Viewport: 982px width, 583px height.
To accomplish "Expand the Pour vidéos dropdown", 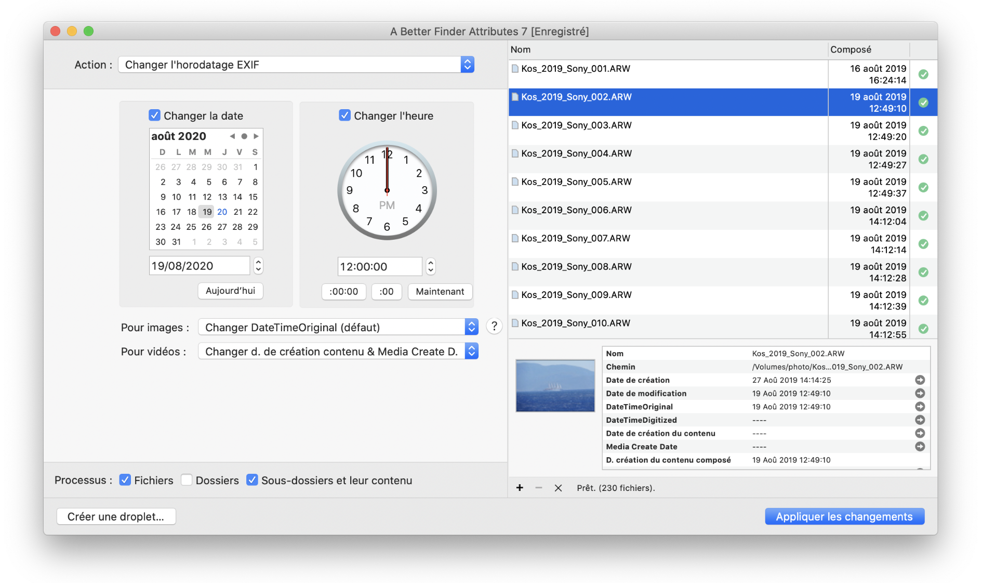I will (338, 352).
